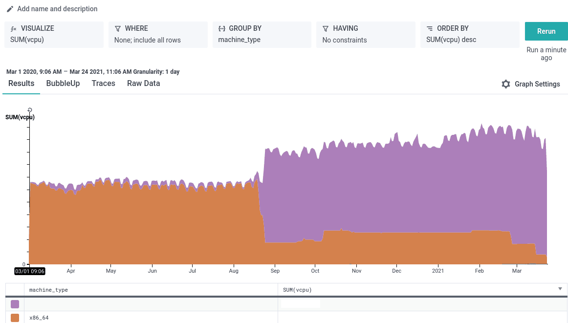The image size is (568, 323).
Task: Click the braces icon beside GROUP BY
Action: click(x=221, y=29)
